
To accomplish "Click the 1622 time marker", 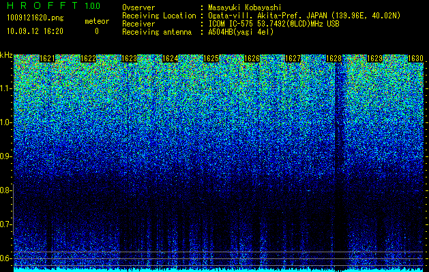I will [x=88, y=58].
